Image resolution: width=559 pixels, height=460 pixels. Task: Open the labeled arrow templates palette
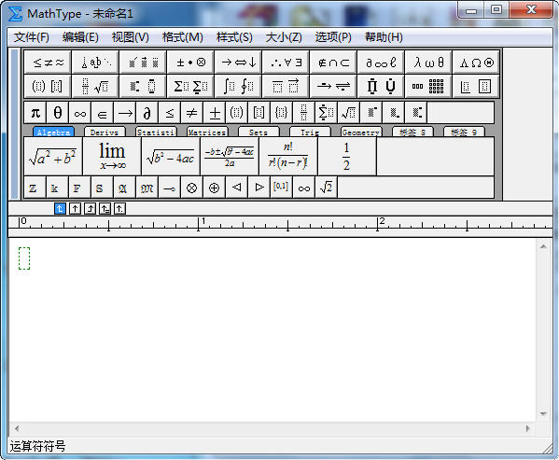pos(333,86)
